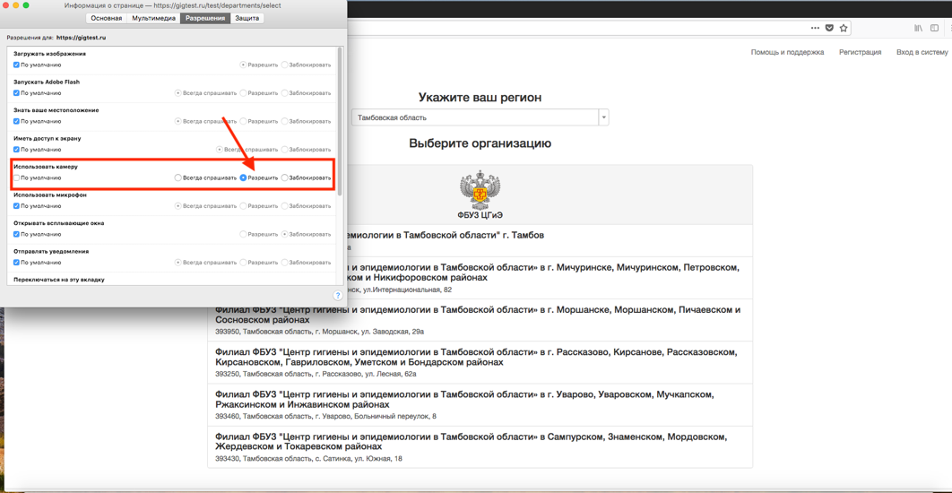Open Помощь и поддержка link
The height and width of the screenshot is (493, 952).
(x=787, y=52)
